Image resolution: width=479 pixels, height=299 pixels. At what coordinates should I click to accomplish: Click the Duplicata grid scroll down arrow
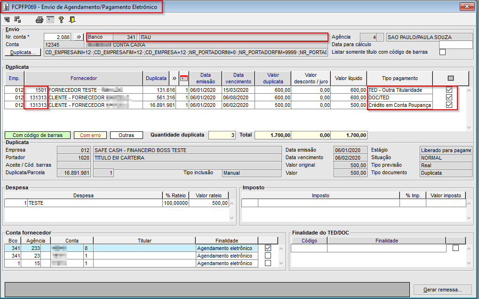click(x=469, y=128)
